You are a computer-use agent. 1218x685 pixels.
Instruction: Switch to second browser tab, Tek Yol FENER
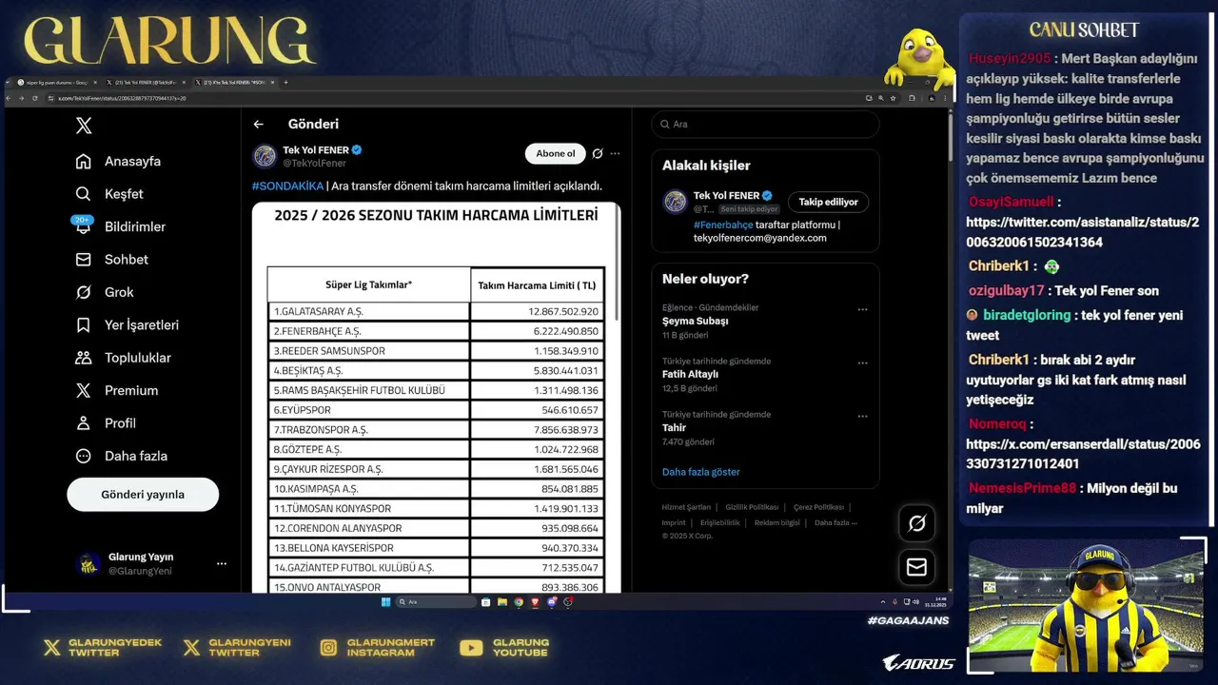click(x=145, y=83)
